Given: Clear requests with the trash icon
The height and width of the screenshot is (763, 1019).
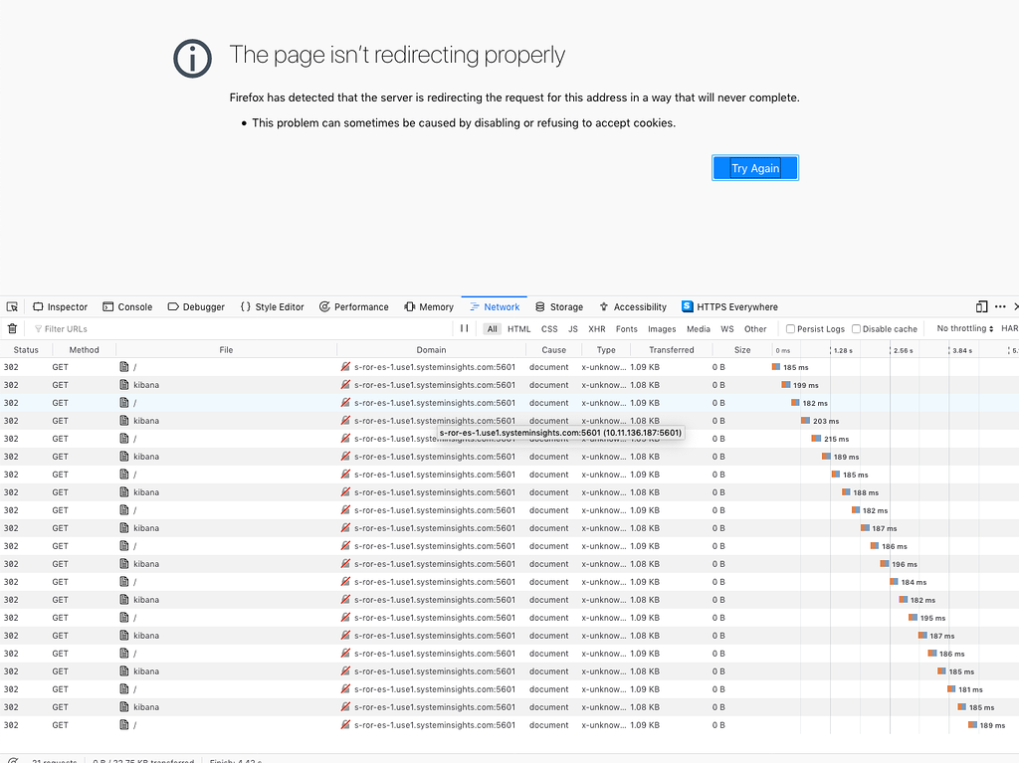Looking at the screenshot, I should (x=11, y=328).
